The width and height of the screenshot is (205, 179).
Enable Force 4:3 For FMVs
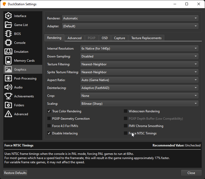tap(49, 126)
